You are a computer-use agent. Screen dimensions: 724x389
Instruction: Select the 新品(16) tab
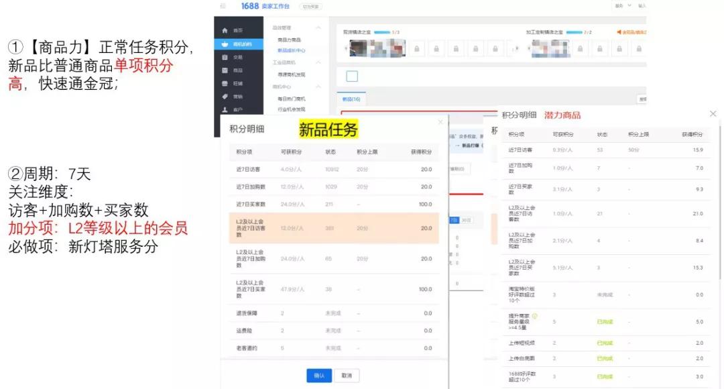click(351, 99)
